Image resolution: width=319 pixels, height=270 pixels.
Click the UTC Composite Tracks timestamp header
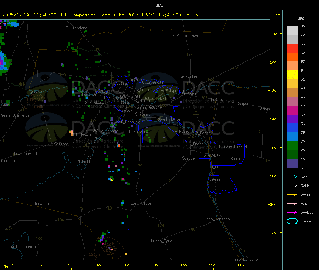pyautogui.click(x=100, y=15)
